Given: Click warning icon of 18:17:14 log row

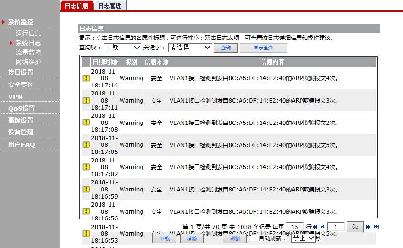Looking at the screenshot, I should (x=86, y=78).
